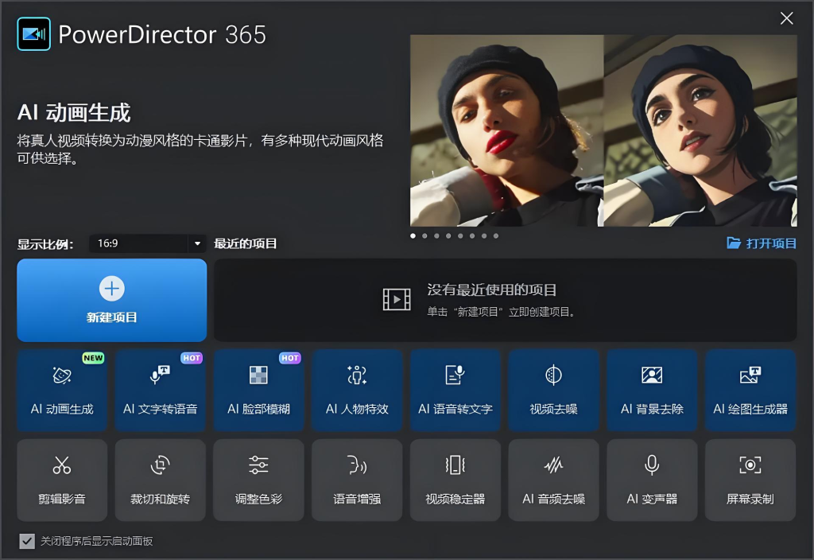Click the AI animation preview image

(603, 130)
